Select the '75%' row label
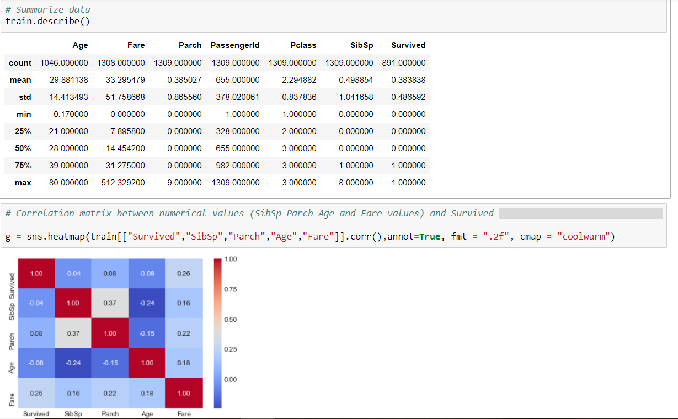 [x=23, y=166]
